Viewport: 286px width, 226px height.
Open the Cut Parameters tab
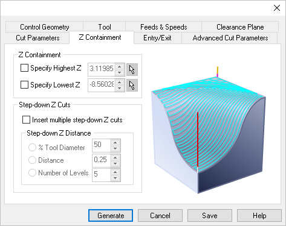(37, 38)
